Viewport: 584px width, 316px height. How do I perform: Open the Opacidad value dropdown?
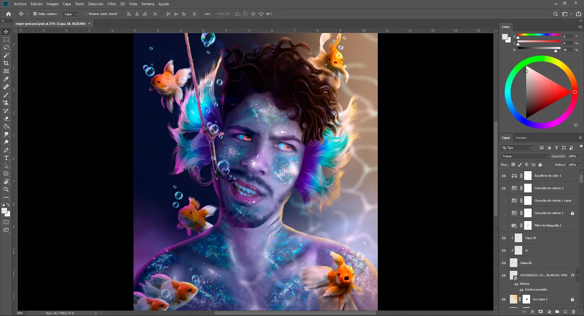pyautogui.click(x=580, y=156)
